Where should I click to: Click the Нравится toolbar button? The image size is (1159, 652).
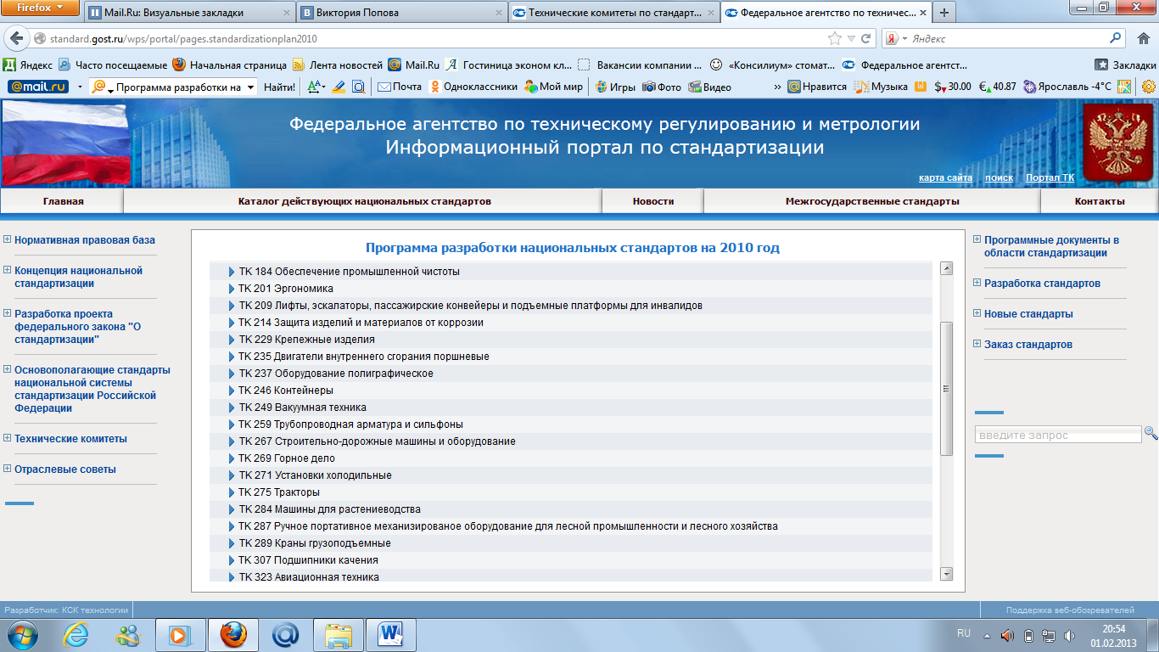pyautogui.click(x=817, y=87)
